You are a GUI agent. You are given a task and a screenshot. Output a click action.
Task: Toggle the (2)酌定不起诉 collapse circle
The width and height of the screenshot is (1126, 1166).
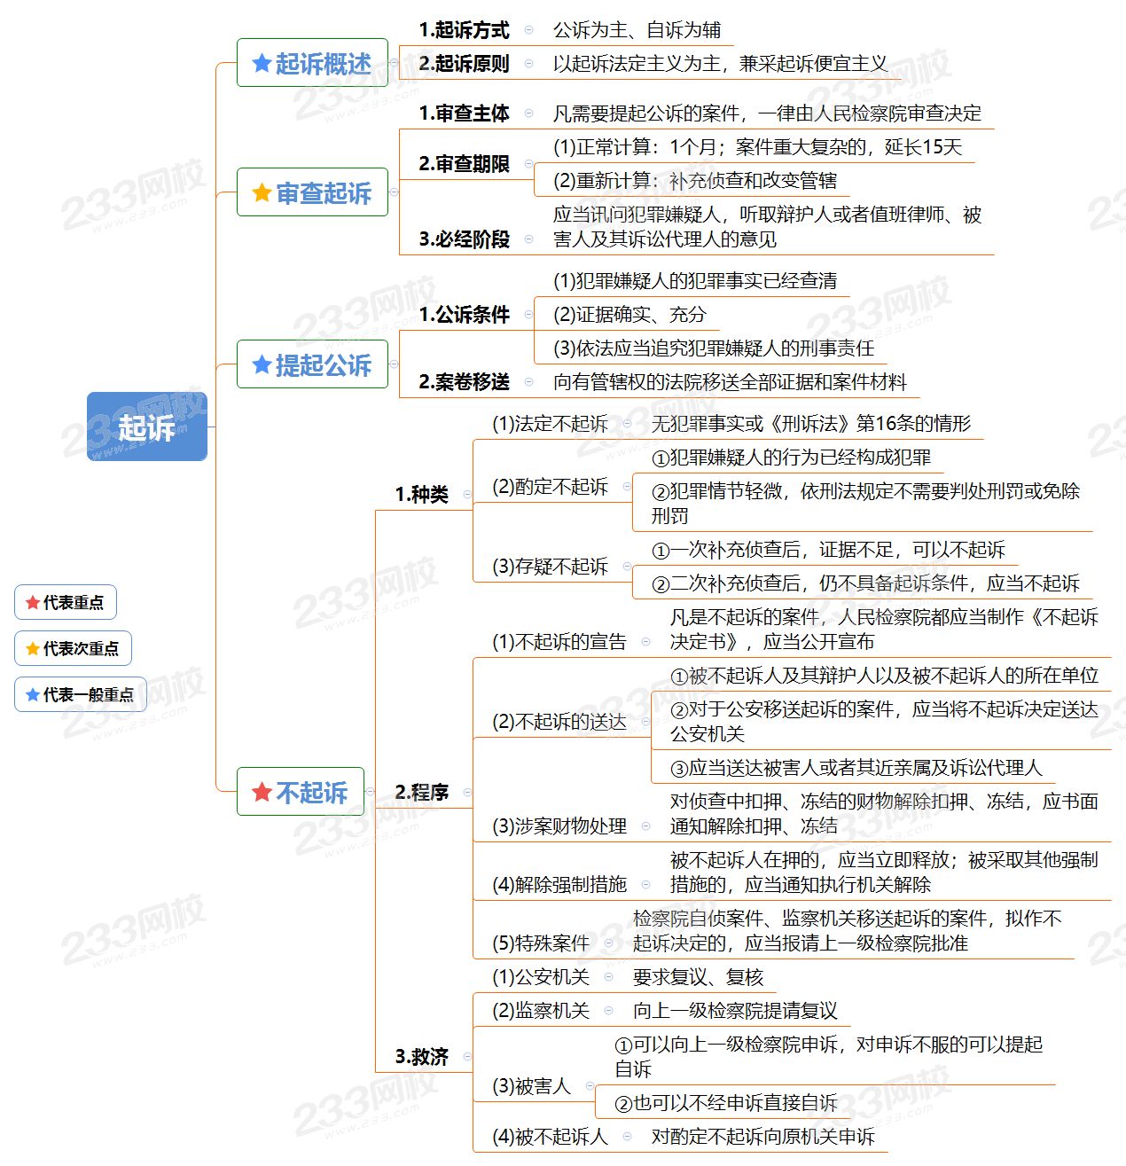coord(627,487)
